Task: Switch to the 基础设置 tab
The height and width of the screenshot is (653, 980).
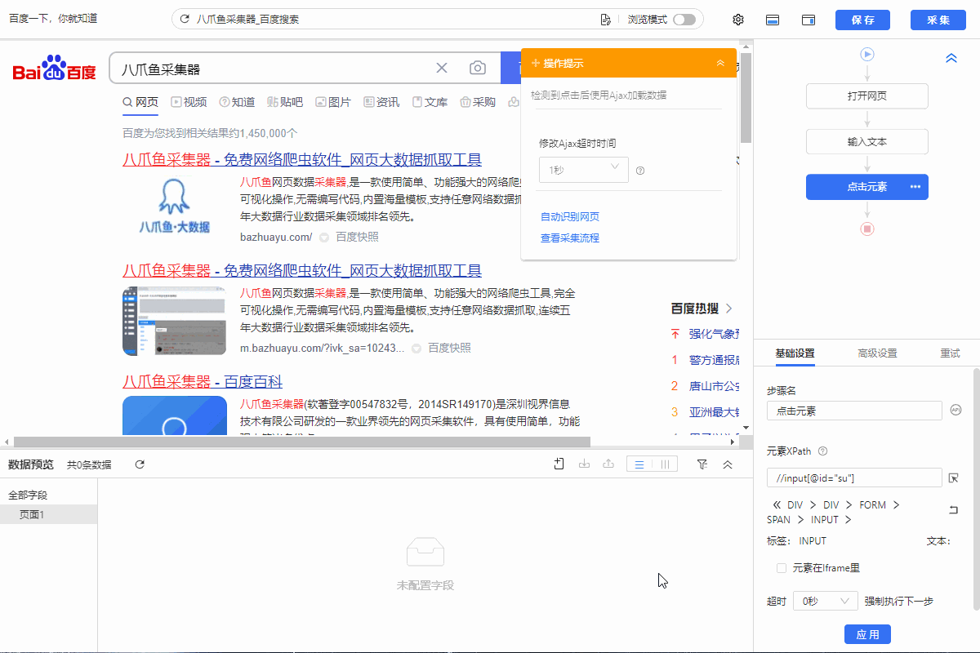Action: coord(795,353)
